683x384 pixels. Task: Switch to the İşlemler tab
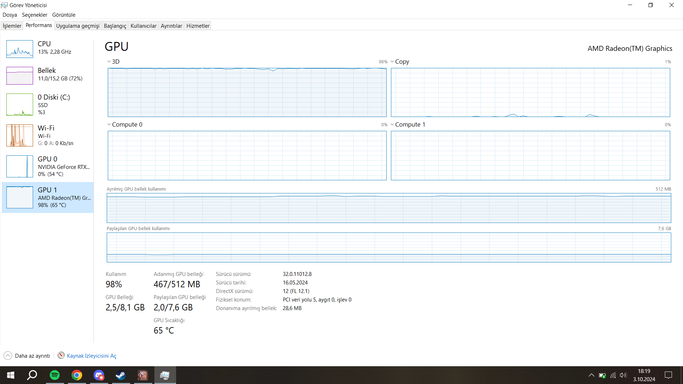pyautogui.click(x=12, y=26)
